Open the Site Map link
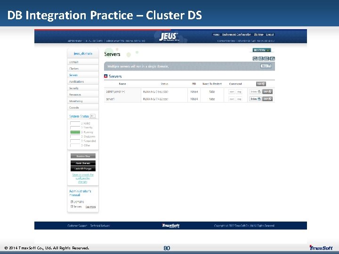This screenshot has width=339, height=254. (x=258, y=34)
